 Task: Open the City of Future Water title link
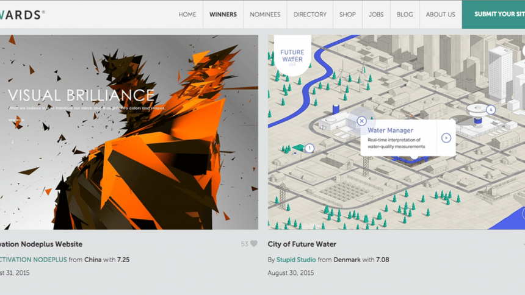[302, 244]
